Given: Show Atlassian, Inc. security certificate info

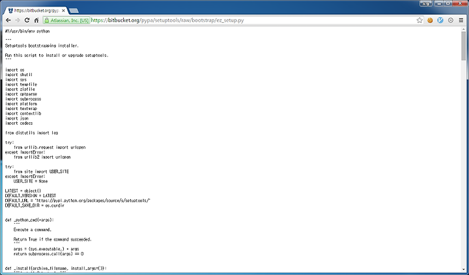Looking at the screenshot, I should tap(66, 20).
